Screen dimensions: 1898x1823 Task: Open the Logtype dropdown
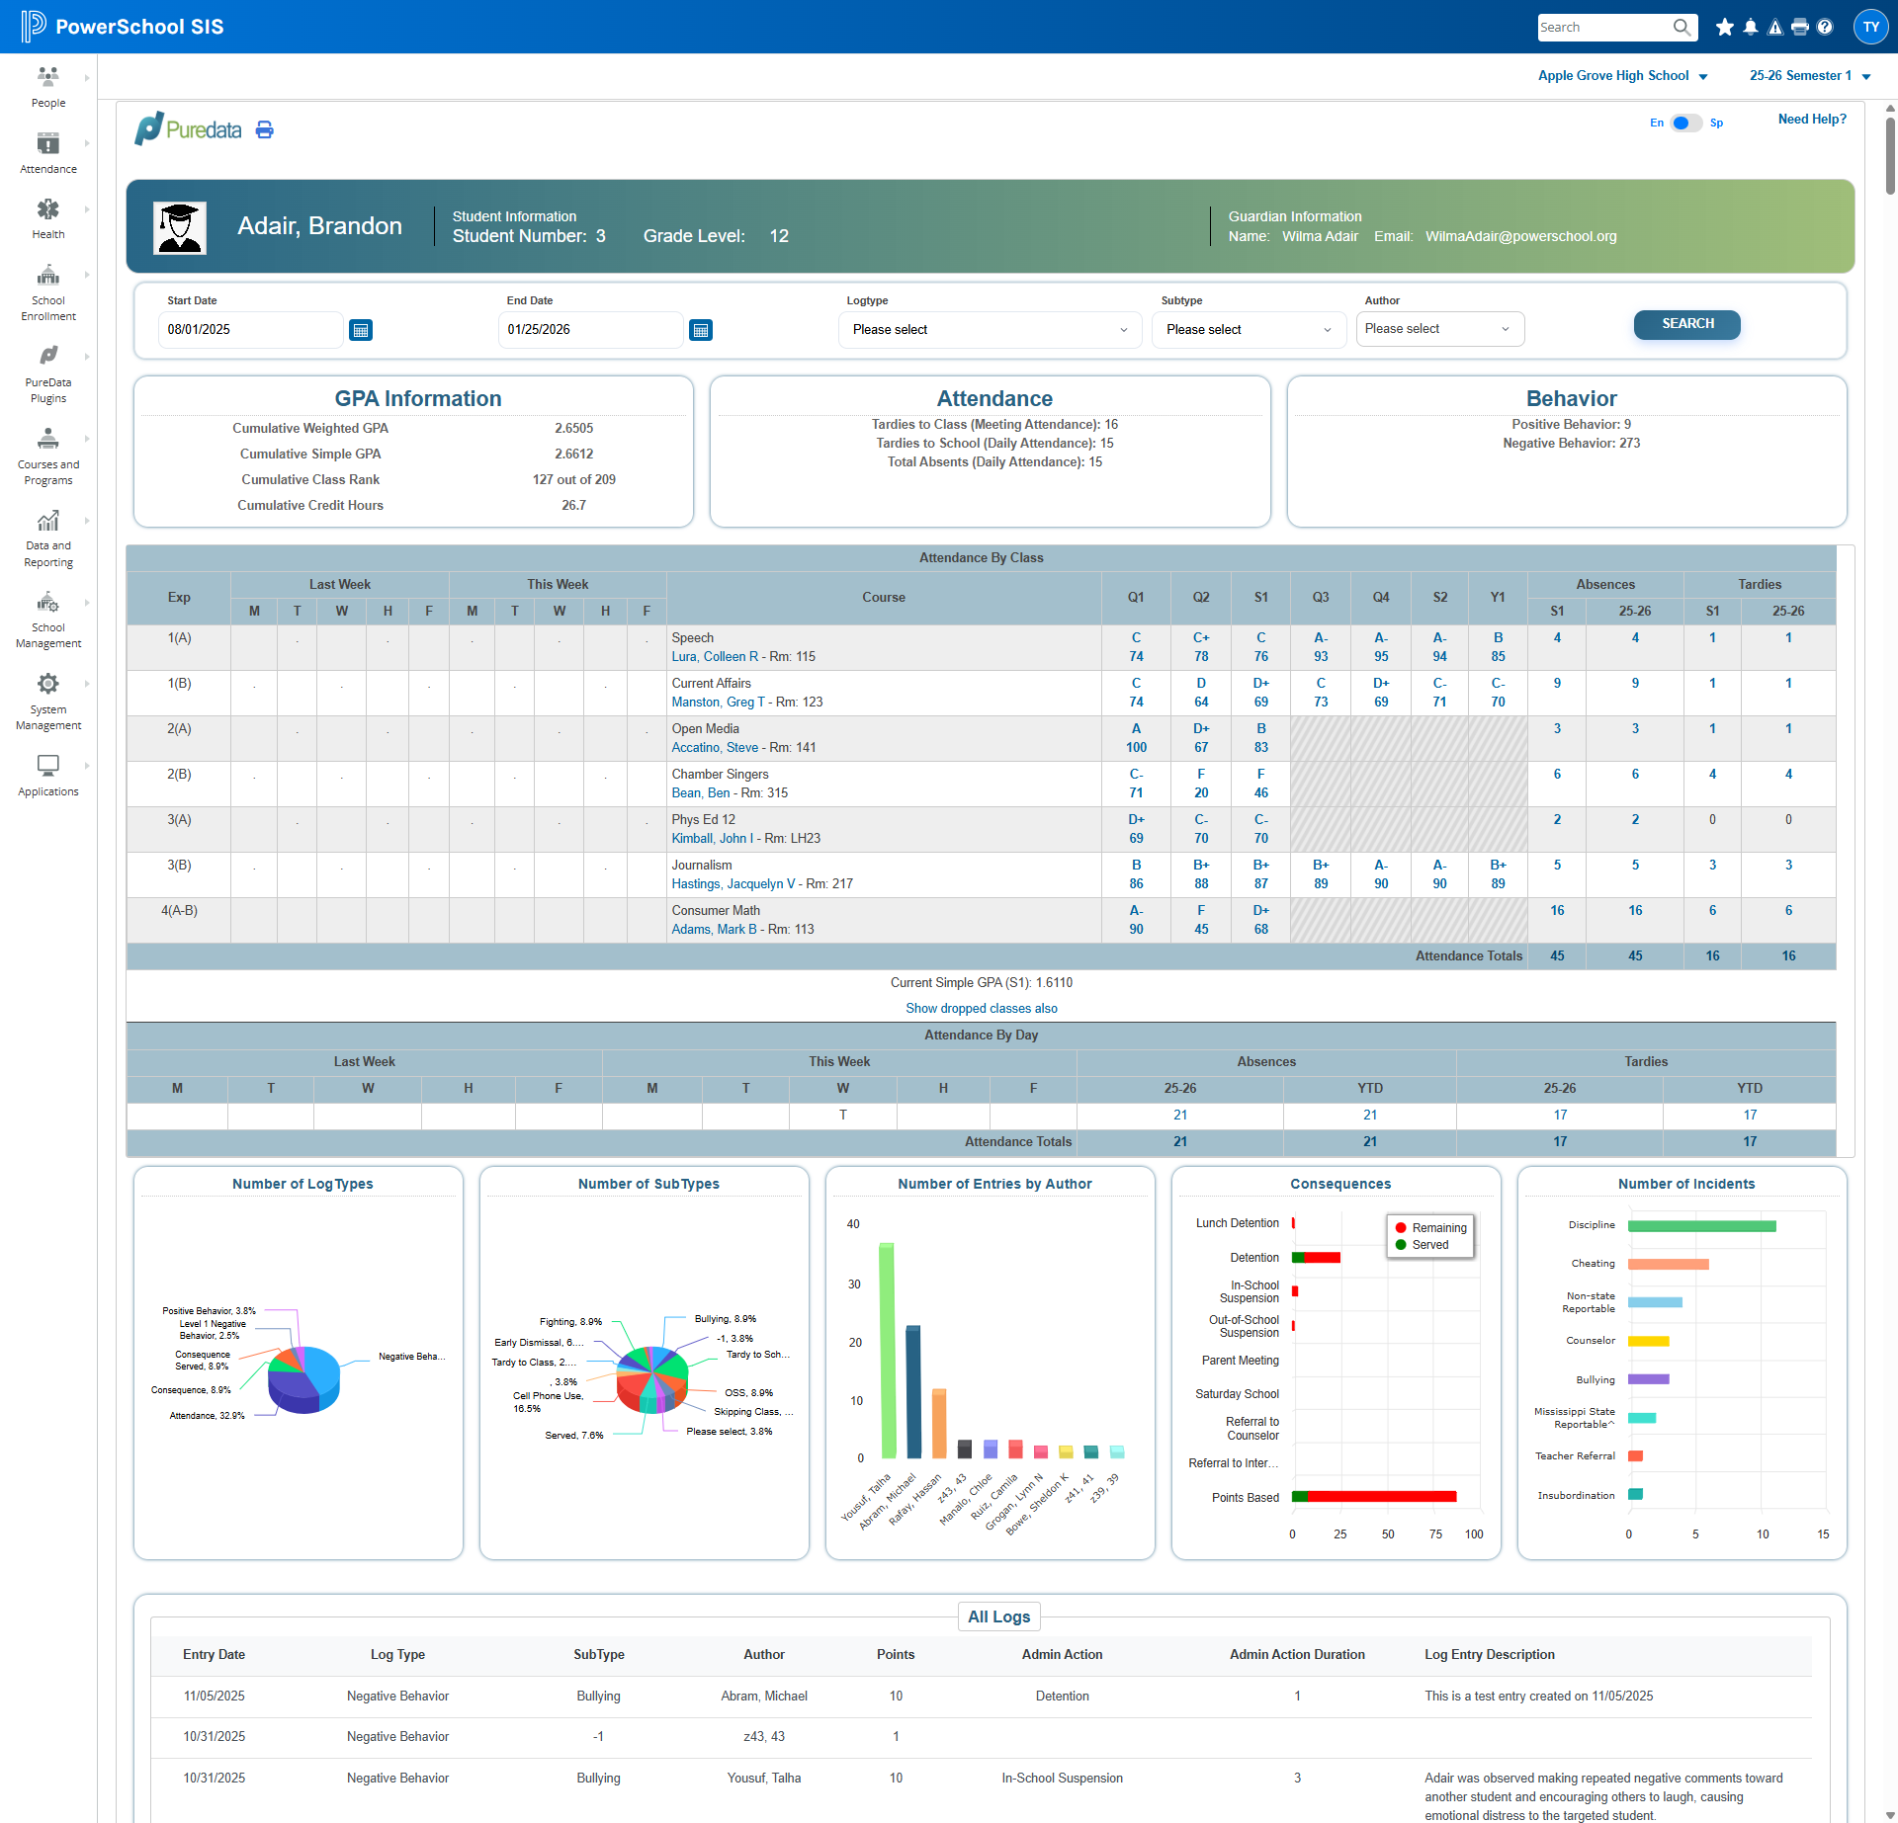[990, 330]
